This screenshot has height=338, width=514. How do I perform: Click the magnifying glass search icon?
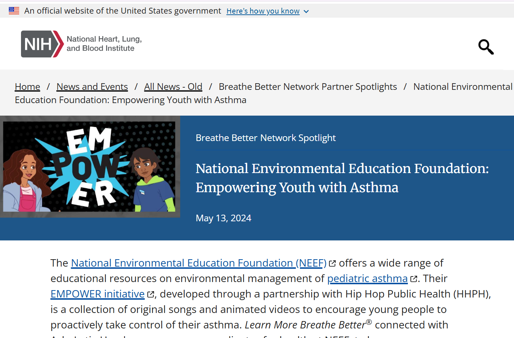(486, 47)
